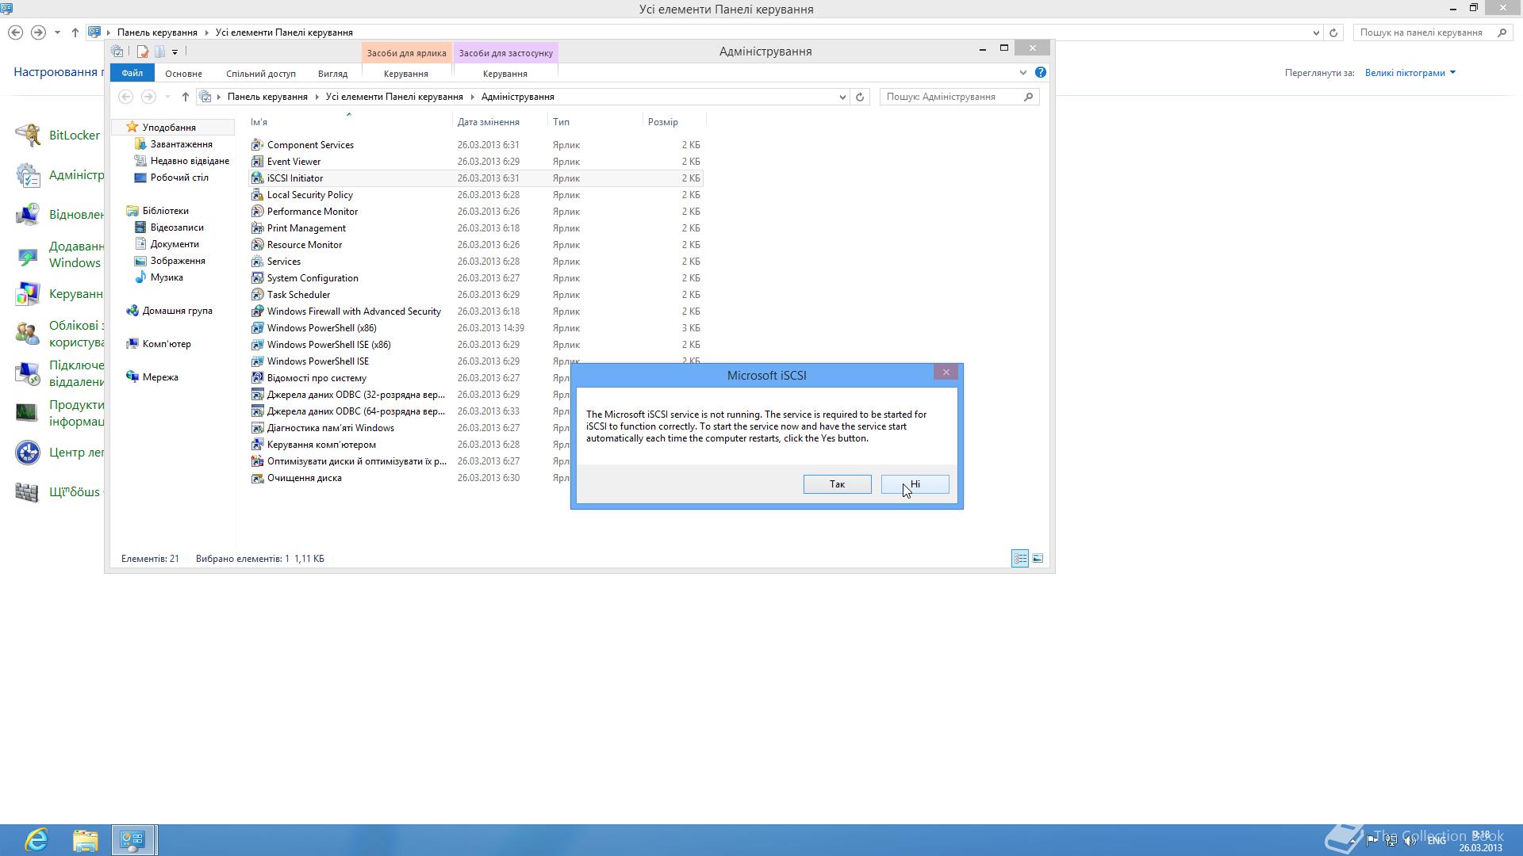Image resolution: width=1523 pixels, height=856 pixels.
Task: Open the quick access toolbar customize dropdown
Action: coord(175,52)
